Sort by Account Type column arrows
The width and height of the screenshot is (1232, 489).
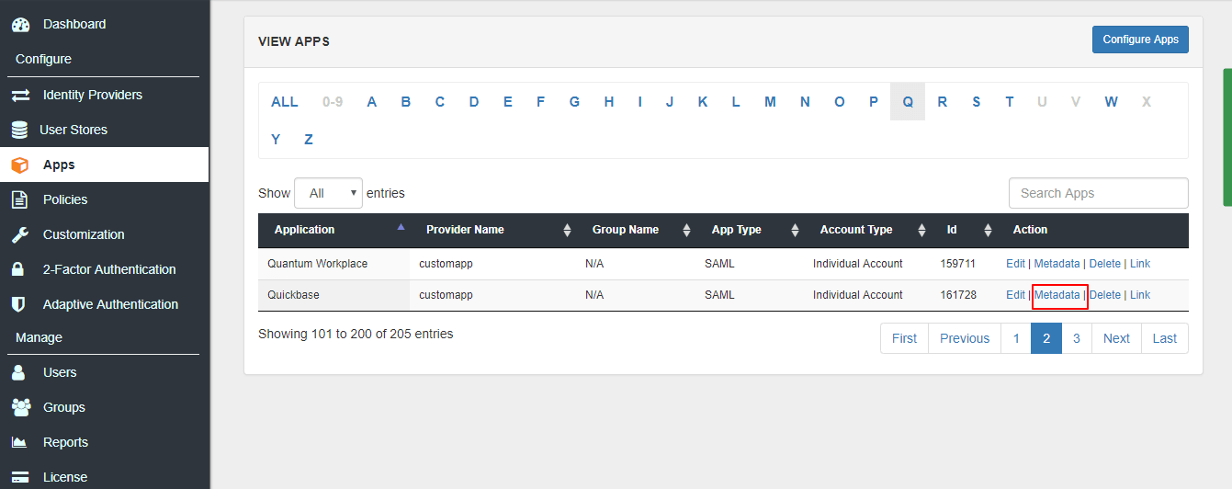922,230
